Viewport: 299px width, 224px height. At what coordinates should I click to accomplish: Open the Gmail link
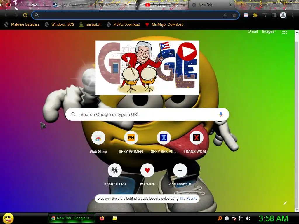pos(253,32)
